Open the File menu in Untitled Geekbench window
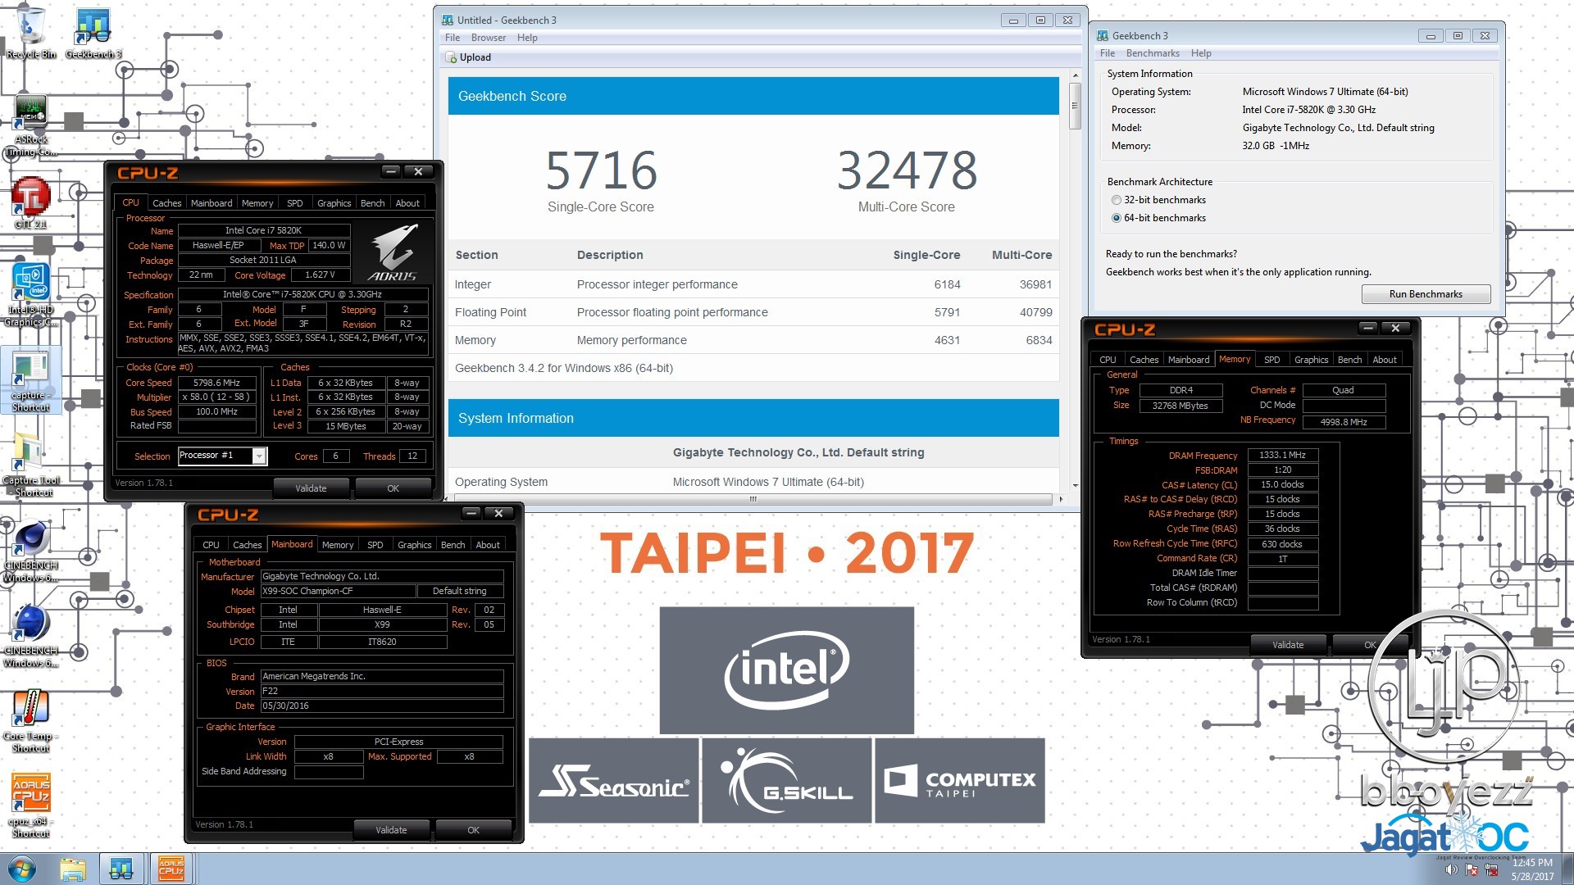The image size is (1574, 885). pos(453,38)
